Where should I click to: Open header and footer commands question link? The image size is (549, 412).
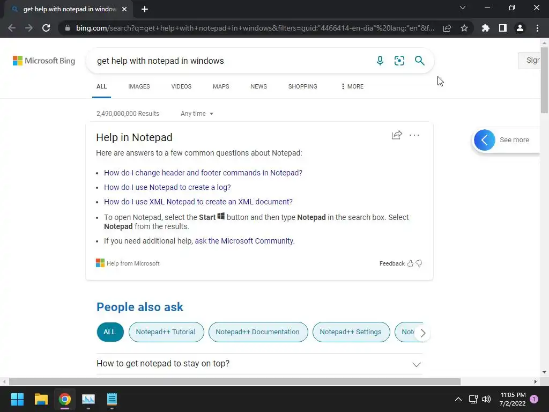(203, 173)
